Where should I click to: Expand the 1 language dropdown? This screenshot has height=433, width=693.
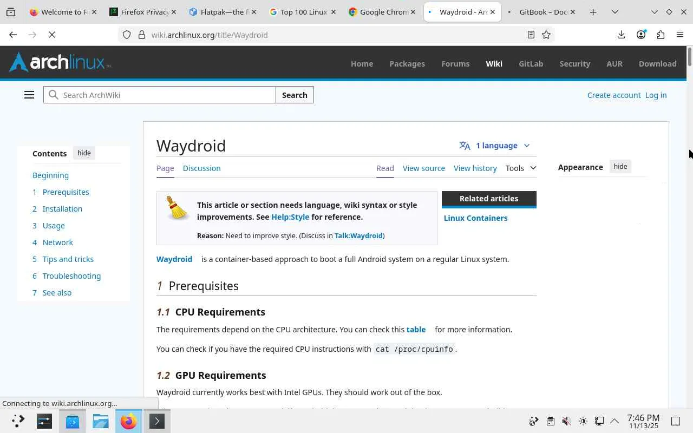495,146
